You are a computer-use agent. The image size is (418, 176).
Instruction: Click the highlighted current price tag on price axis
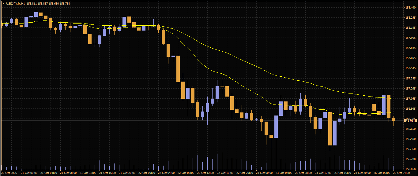click(410, 121)
